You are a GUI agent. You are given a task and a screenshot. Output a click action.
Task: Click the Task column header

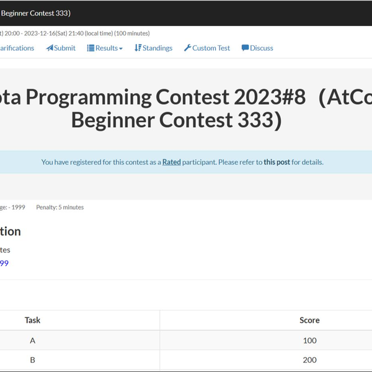tap(33, 320)
